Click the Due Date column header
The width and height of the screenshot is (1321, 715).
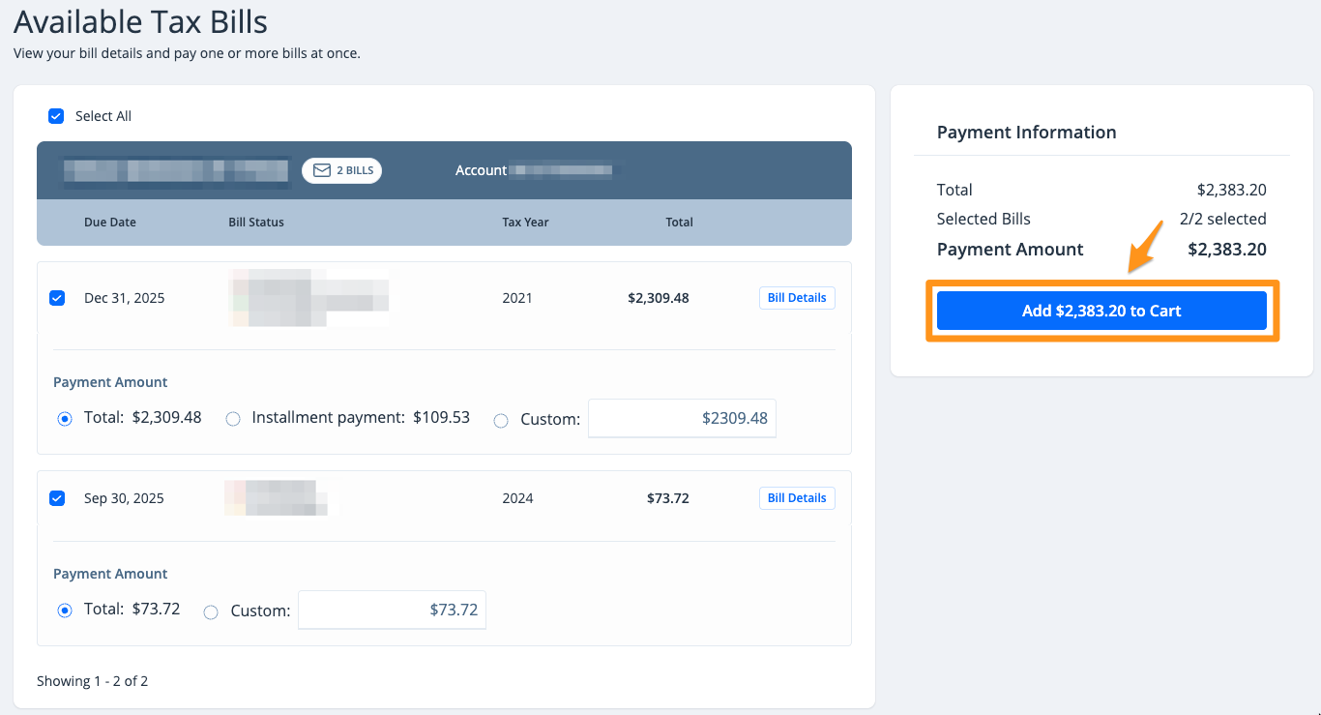tap(110, 222)
